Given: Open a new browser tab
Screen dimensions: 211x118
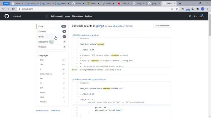Looking at the screenshot, I should (x=180, y=4).
